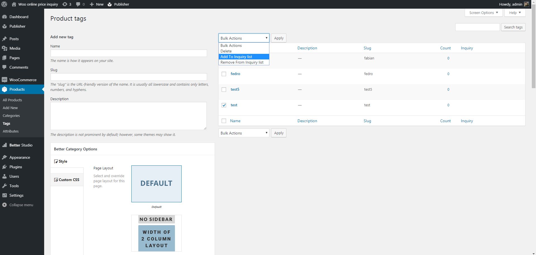Open the Media icon in sidebar
The height and width of the screenshot is (255, 536).
click(4, 48)
